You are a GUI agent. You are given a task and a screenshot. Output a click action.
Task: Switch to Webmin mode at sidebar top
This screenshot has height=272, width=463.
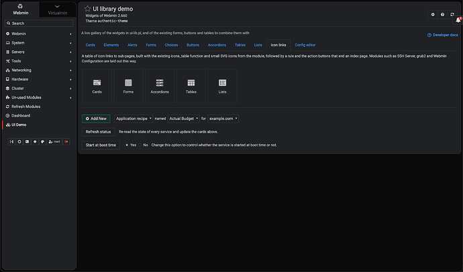(x=21, y=9)
